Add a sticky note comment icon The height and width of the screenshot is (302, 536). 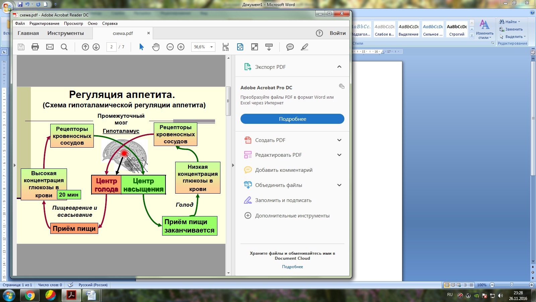[x=290, y=47]
